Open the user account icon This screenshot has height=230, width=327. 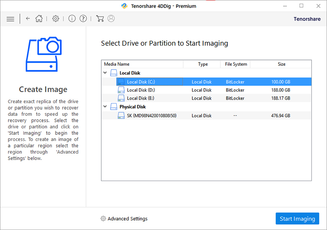coord(111,19)
